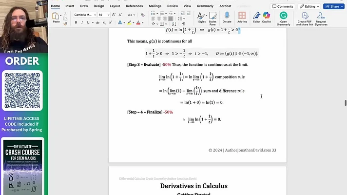Expand the numbered list style dropdown

click(x=166, y=14)
